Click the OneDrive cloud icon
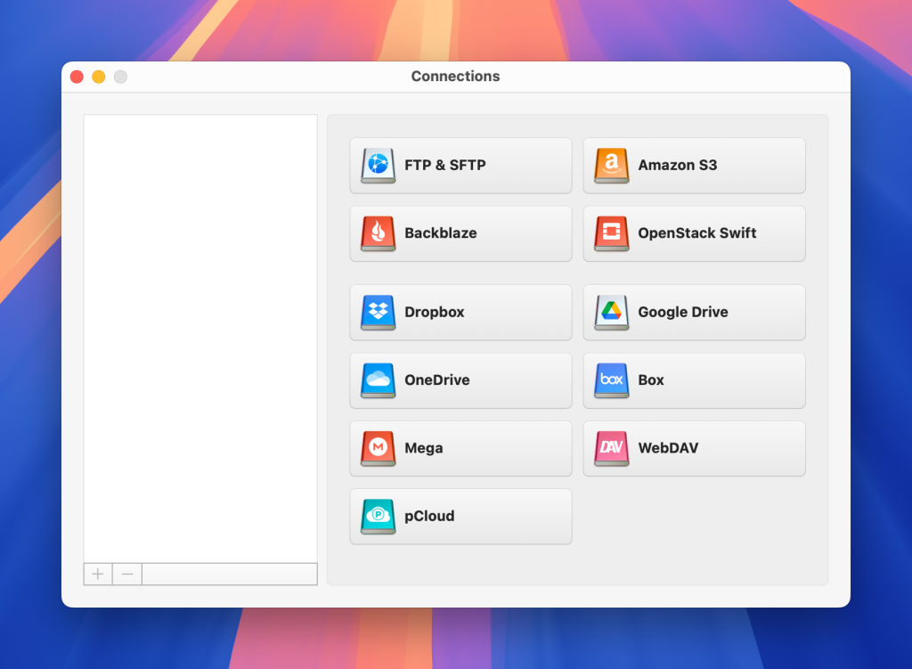Screen dimensions: 912x669 (x=378, y=380)
